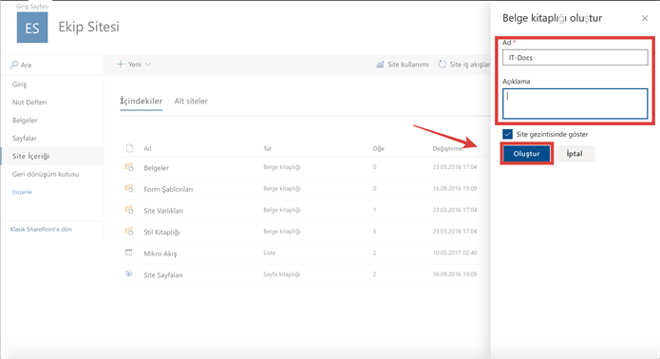
Task: Sort by the Tür column header
Action: pos(267,148)
